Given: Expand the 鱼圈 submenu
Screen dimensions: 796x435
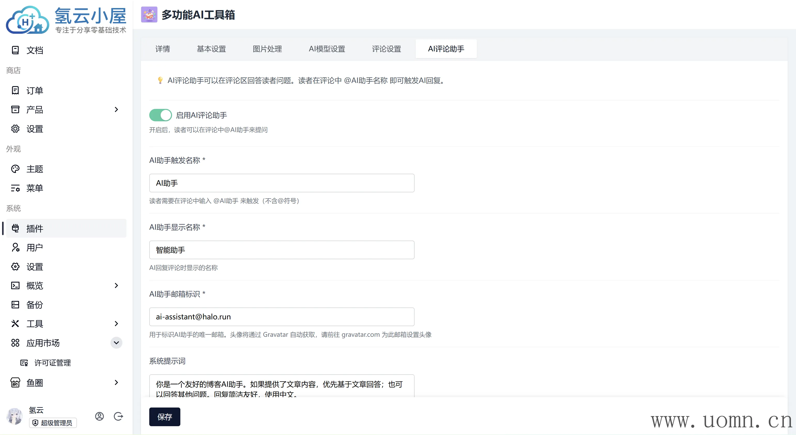Looking at the screenshot, I should 116,382.
